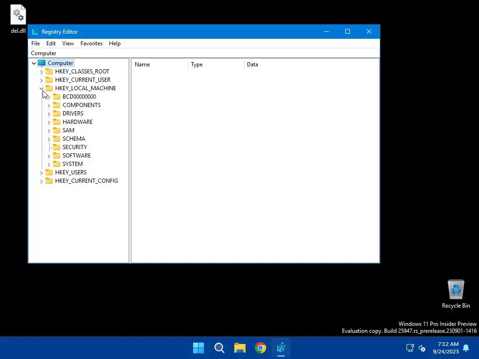
Task: Open the del.dll file on the desktop
Action: pos(18,19)
